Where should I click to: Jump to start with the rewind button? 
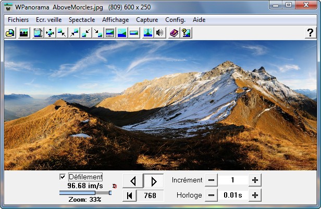(x=129, y=195)
